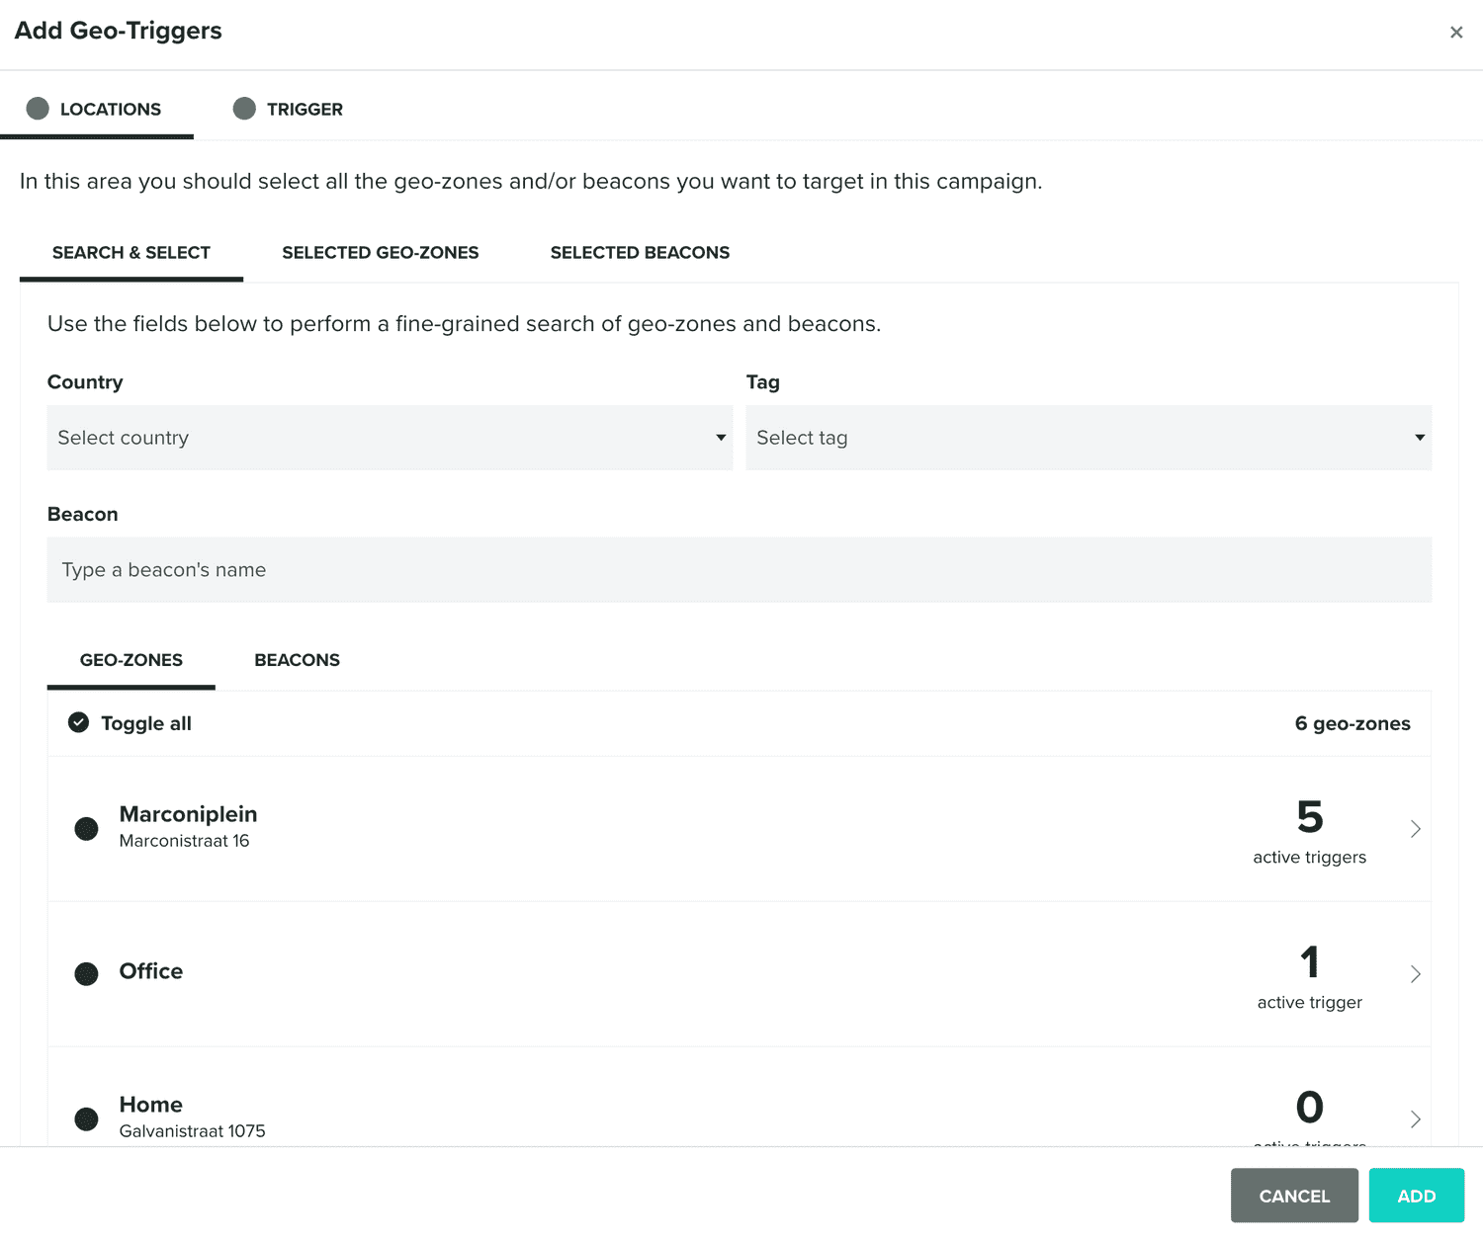Toggle selection of Office geo-zone
This screenshot has width=1483, height=1243.
pos(87,974)
